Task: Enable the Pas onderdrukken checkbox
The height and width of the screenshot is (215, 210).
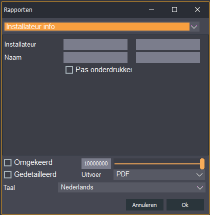Action: [x=69, y=70]
